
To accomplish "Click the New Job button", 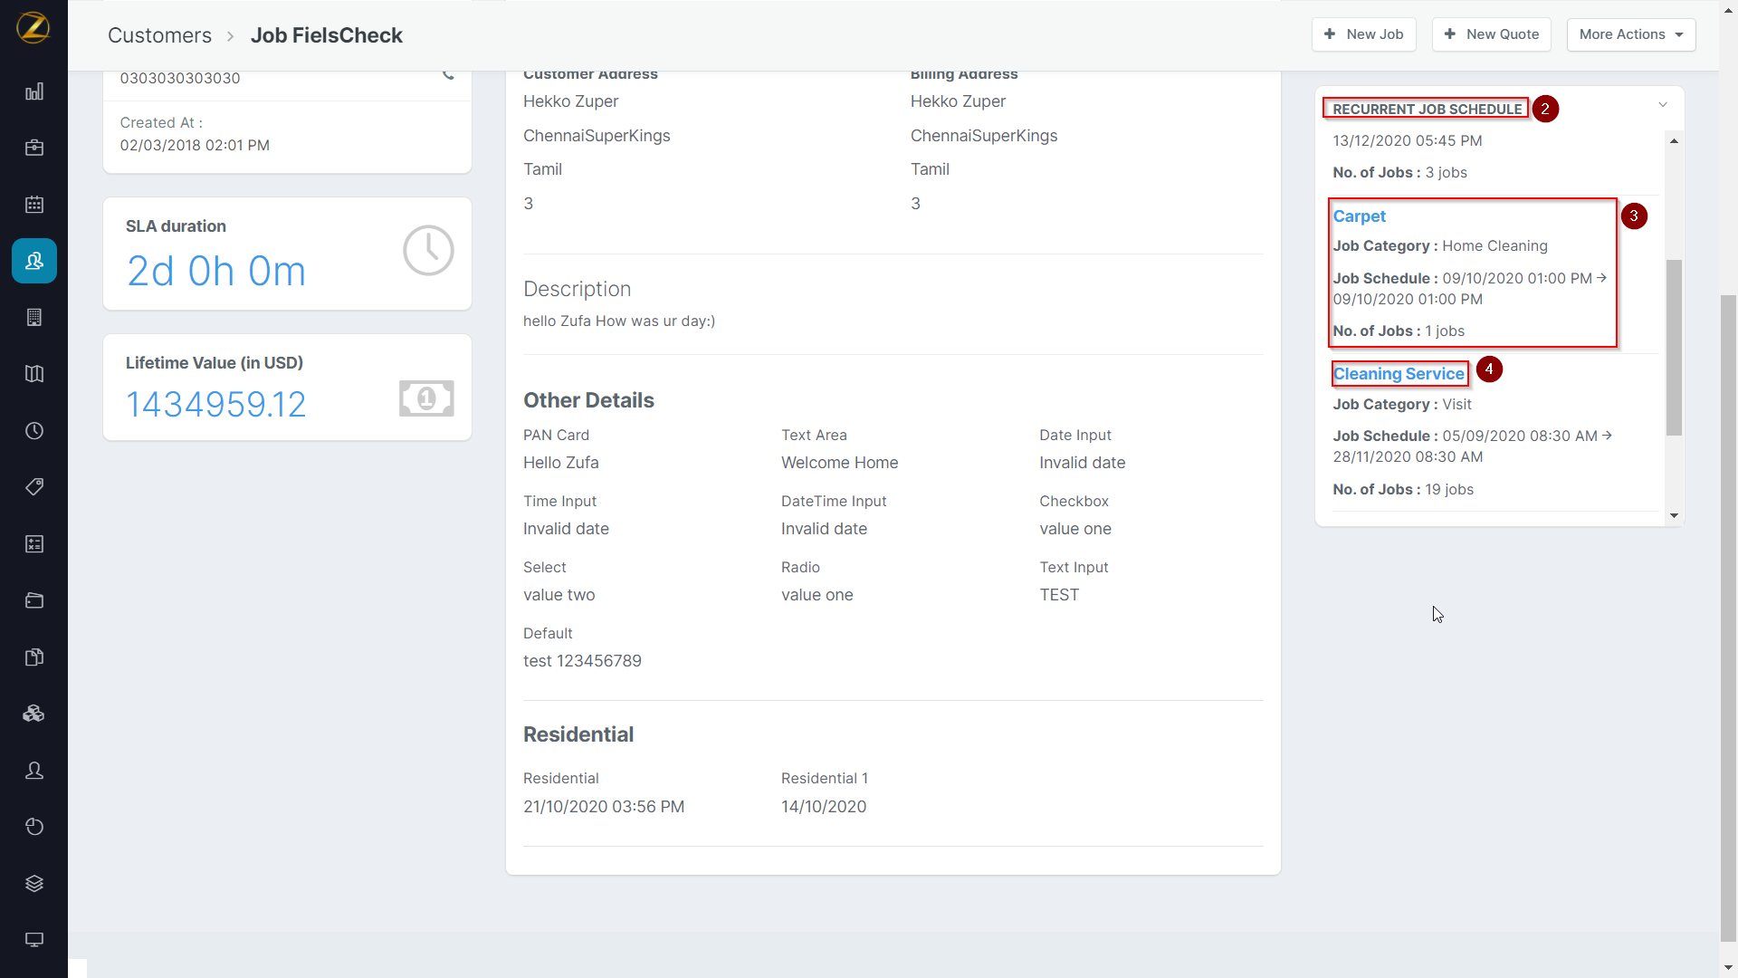I will [1363, 34].
